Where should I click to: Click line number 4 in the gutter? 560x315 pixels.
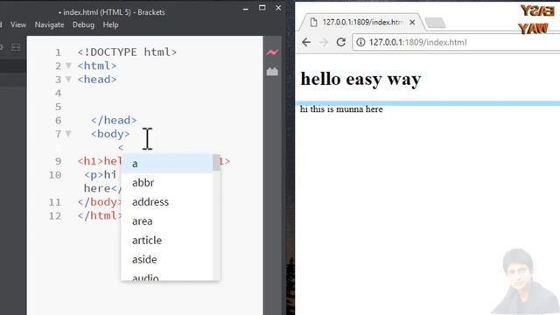[59, 94]
